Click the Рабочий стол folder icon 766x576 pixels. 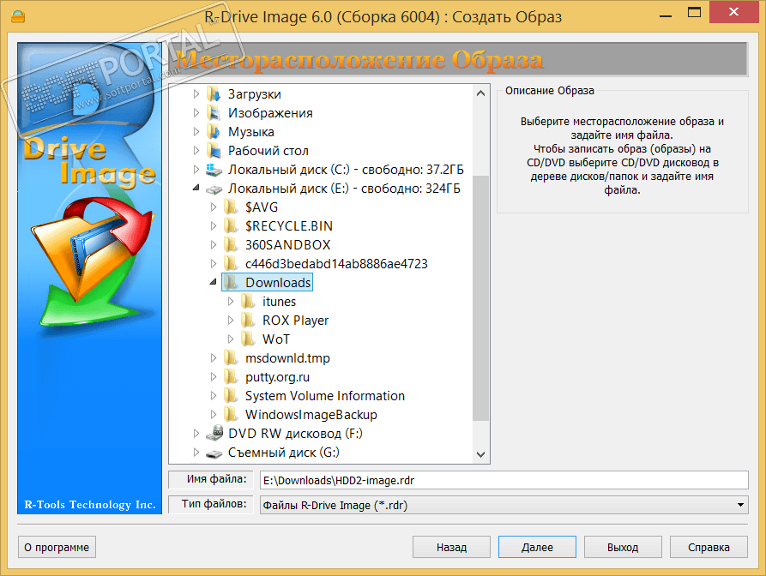point(214,150)
